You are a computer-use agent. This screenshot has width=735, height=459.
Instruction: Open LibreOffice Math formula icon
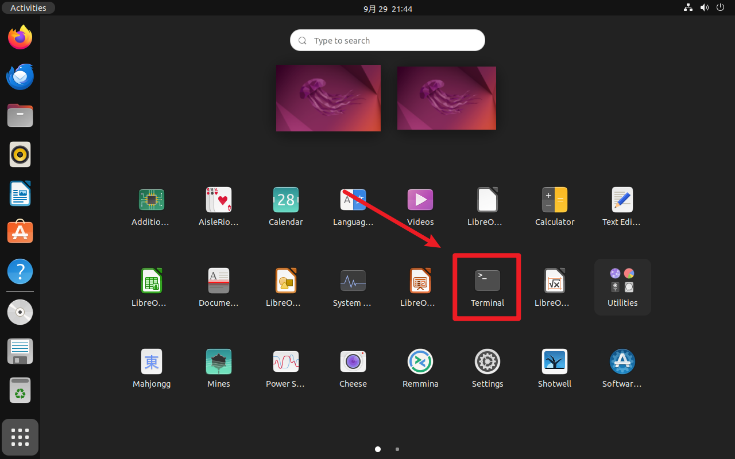pos(555,281)
